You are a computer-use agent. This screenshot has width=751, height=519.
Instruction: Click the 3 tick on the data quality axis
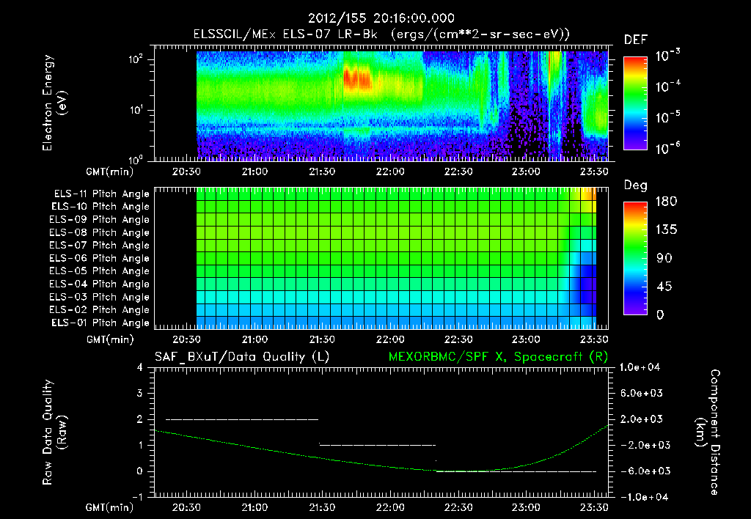click(140, 393)
